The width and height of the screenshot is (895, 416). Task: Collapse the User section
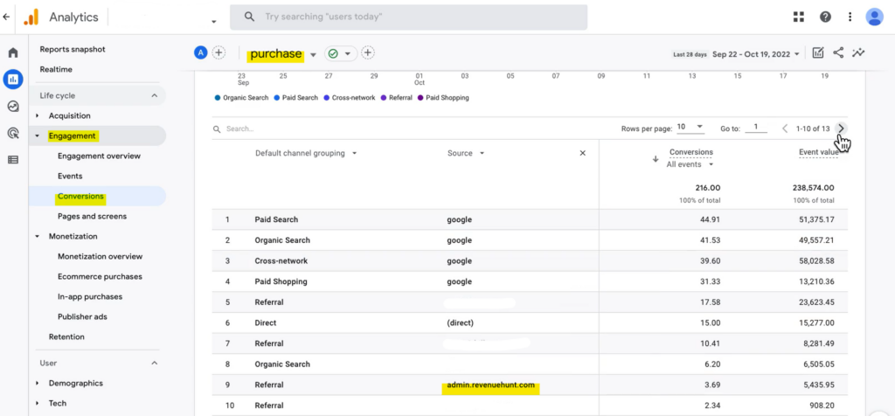click(x=154, y=363)
